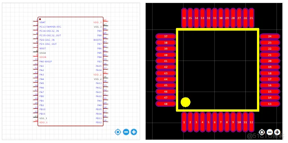Click the PB15 pin label
Screen dimensions: 288x143
pyautogui.click(x=99, y=109)
